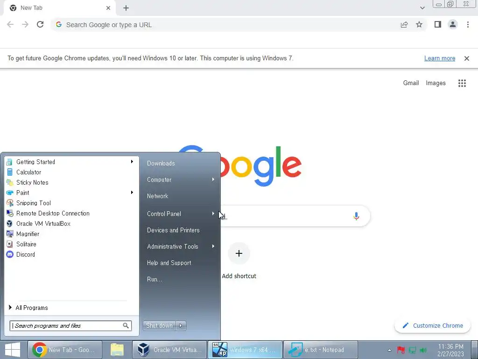Dismiss the Windows 7 update notice
478x359 pixels.
[x=466, y=58]
